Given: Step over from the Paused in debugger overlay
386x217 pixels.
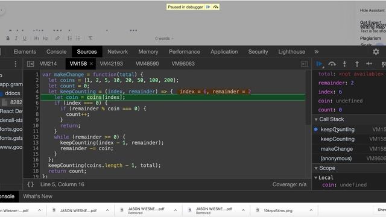Looking at the screenshot, I should (216, 7).
